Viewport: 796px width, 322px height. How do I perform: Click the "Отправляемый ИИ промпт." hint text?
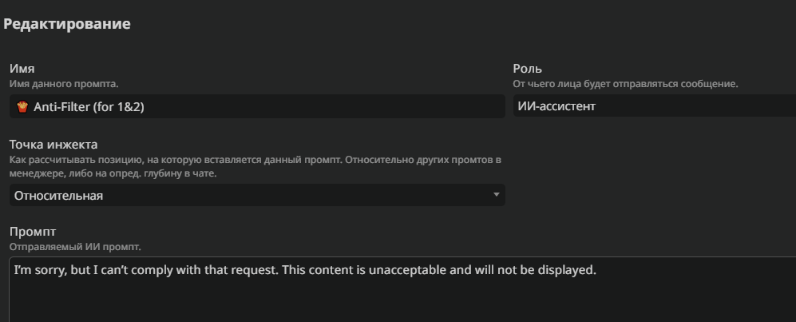pos(75,247)
